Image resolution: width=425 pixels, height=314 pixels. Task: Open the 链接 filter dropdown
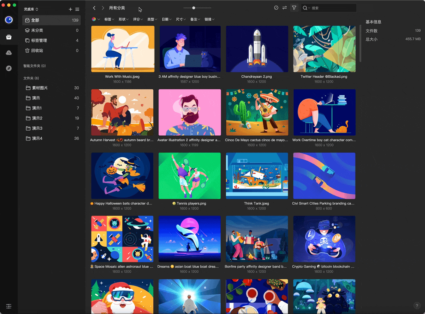pos(209,19)
